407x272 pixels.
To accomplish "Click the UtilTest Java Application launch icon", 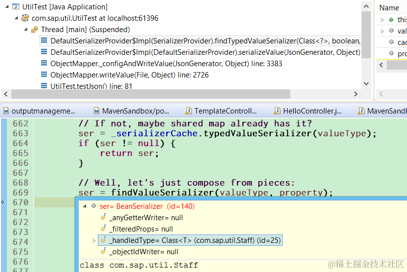I will click(16, 6).
